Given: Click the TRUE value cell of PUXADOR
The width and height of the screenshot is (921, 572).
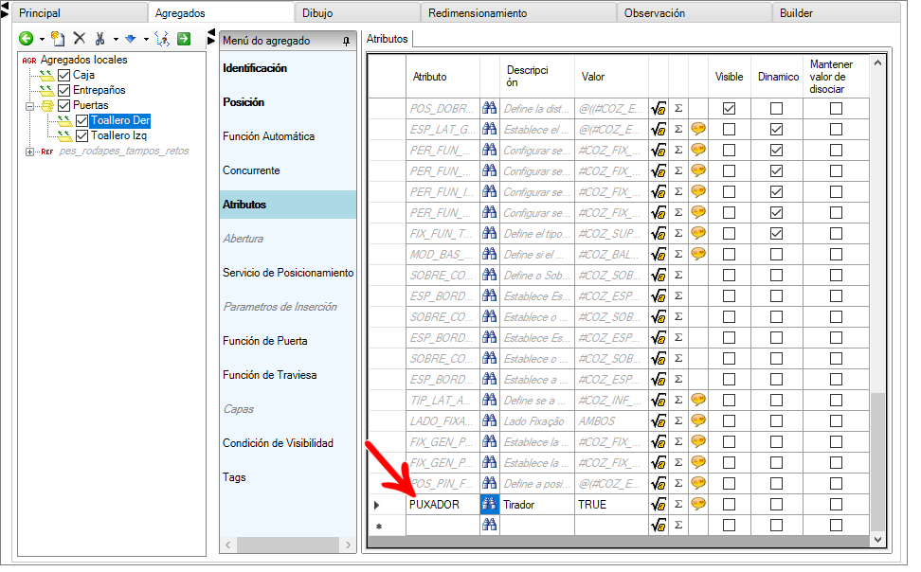Looking at the screenshot, I should [x=611, y=505].
